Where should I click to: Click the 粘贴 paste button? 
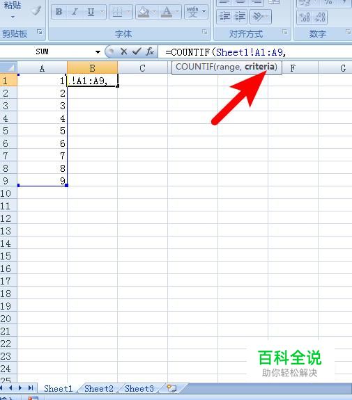(13, 5)
